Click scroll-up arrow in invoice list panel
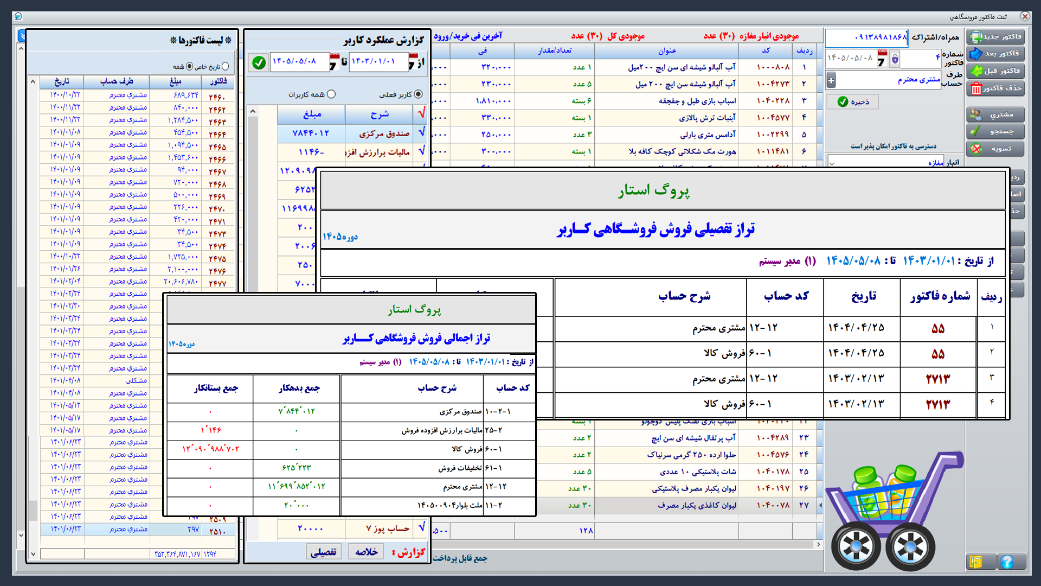 tap(33, 81)
